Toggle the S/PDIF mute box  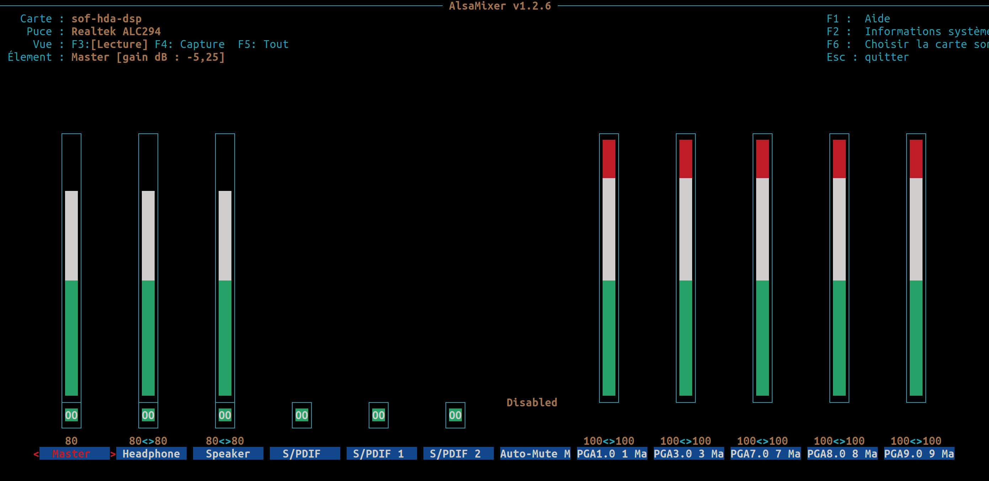coord(302,415)
